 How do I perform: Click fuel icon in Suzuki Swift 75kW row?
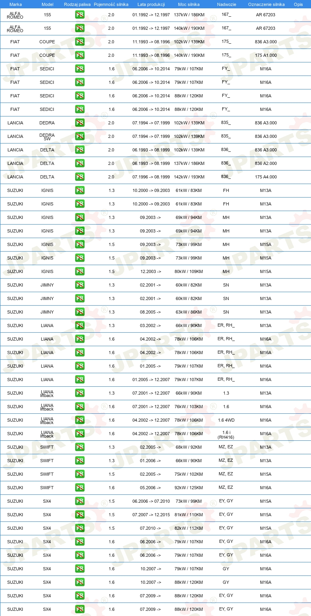(x=80, y=474)
